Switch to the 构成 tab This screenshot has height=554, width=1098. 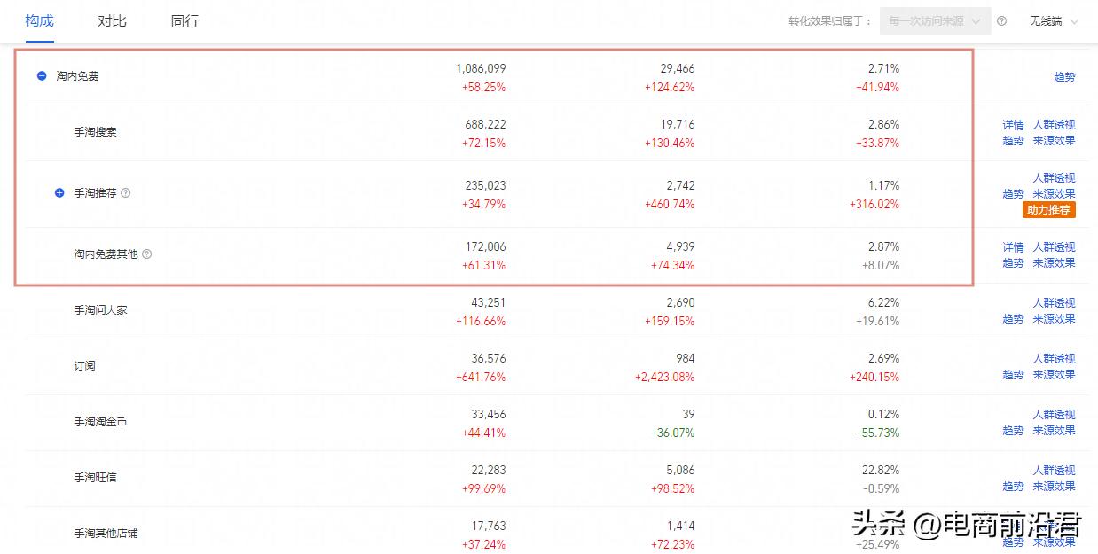tap(40, 21)
